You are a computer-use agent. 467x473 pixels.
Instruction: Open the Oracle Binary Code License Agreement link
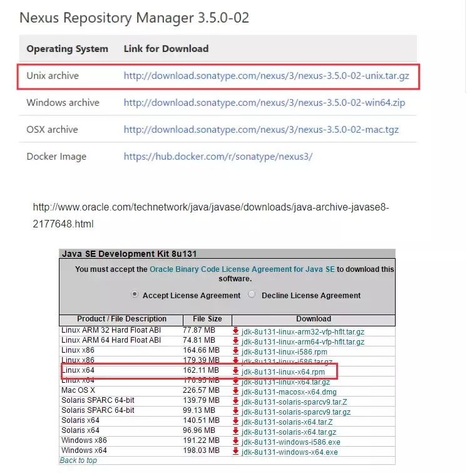tap(242, 269)
